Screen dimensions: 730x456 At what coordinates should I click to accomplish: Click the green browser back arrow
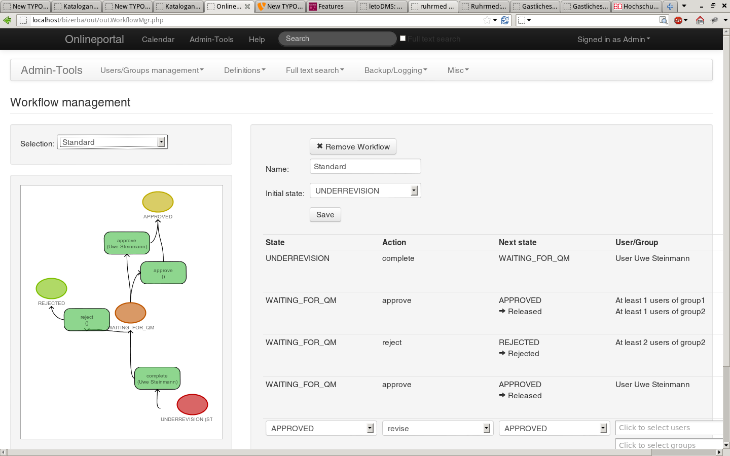(x=7, y=20)
